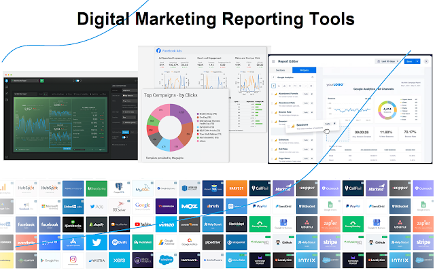The height and width of the screenshot is (272, 435).
Task: Open the Google BigQuery tile
Action: [x=166, y=188]
